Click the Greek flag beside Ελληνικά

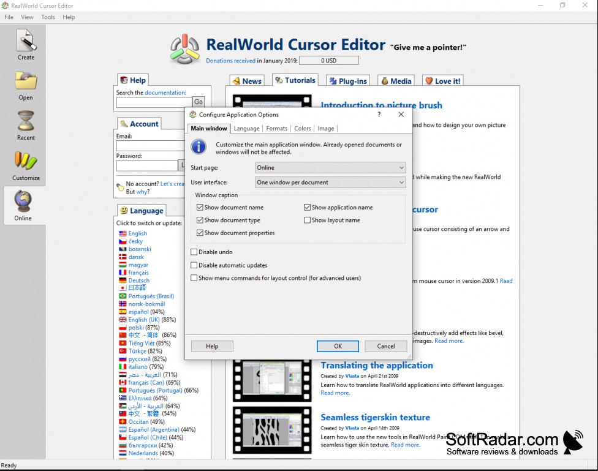coord(123,398)
